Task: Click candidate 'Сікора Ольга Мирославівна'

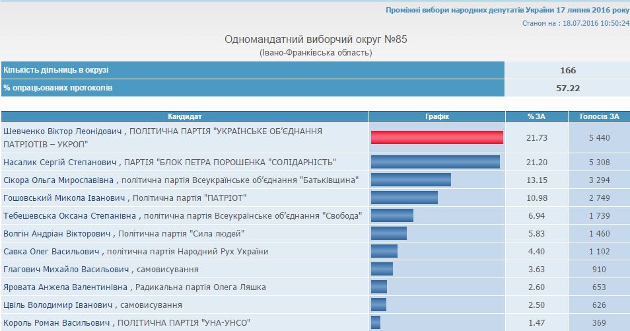Action: (x=59, y=180)
